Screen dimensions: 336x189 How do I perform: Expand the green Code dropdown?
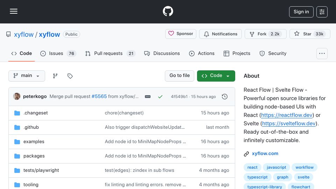pos(216,76)
